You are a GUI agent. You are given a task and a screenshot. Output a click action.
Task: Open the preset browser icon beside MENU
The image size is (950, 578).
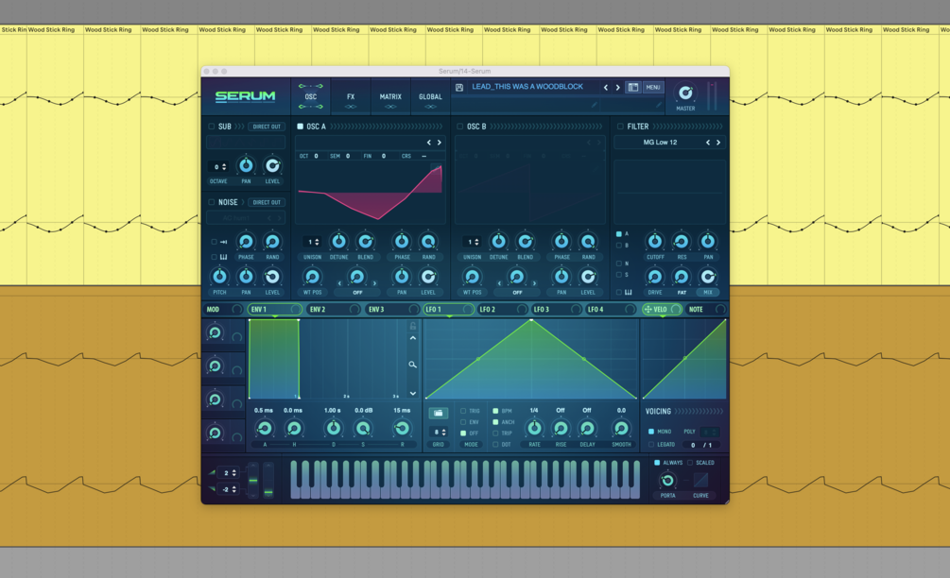click(632, 87)
